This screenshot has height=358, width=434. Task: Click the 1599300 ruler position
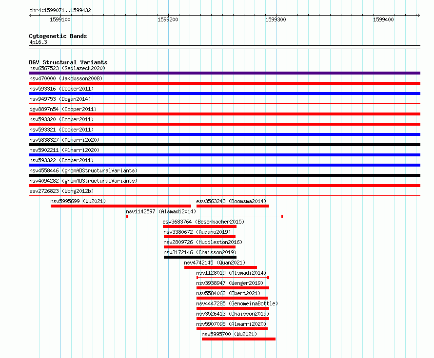point(276,19)
